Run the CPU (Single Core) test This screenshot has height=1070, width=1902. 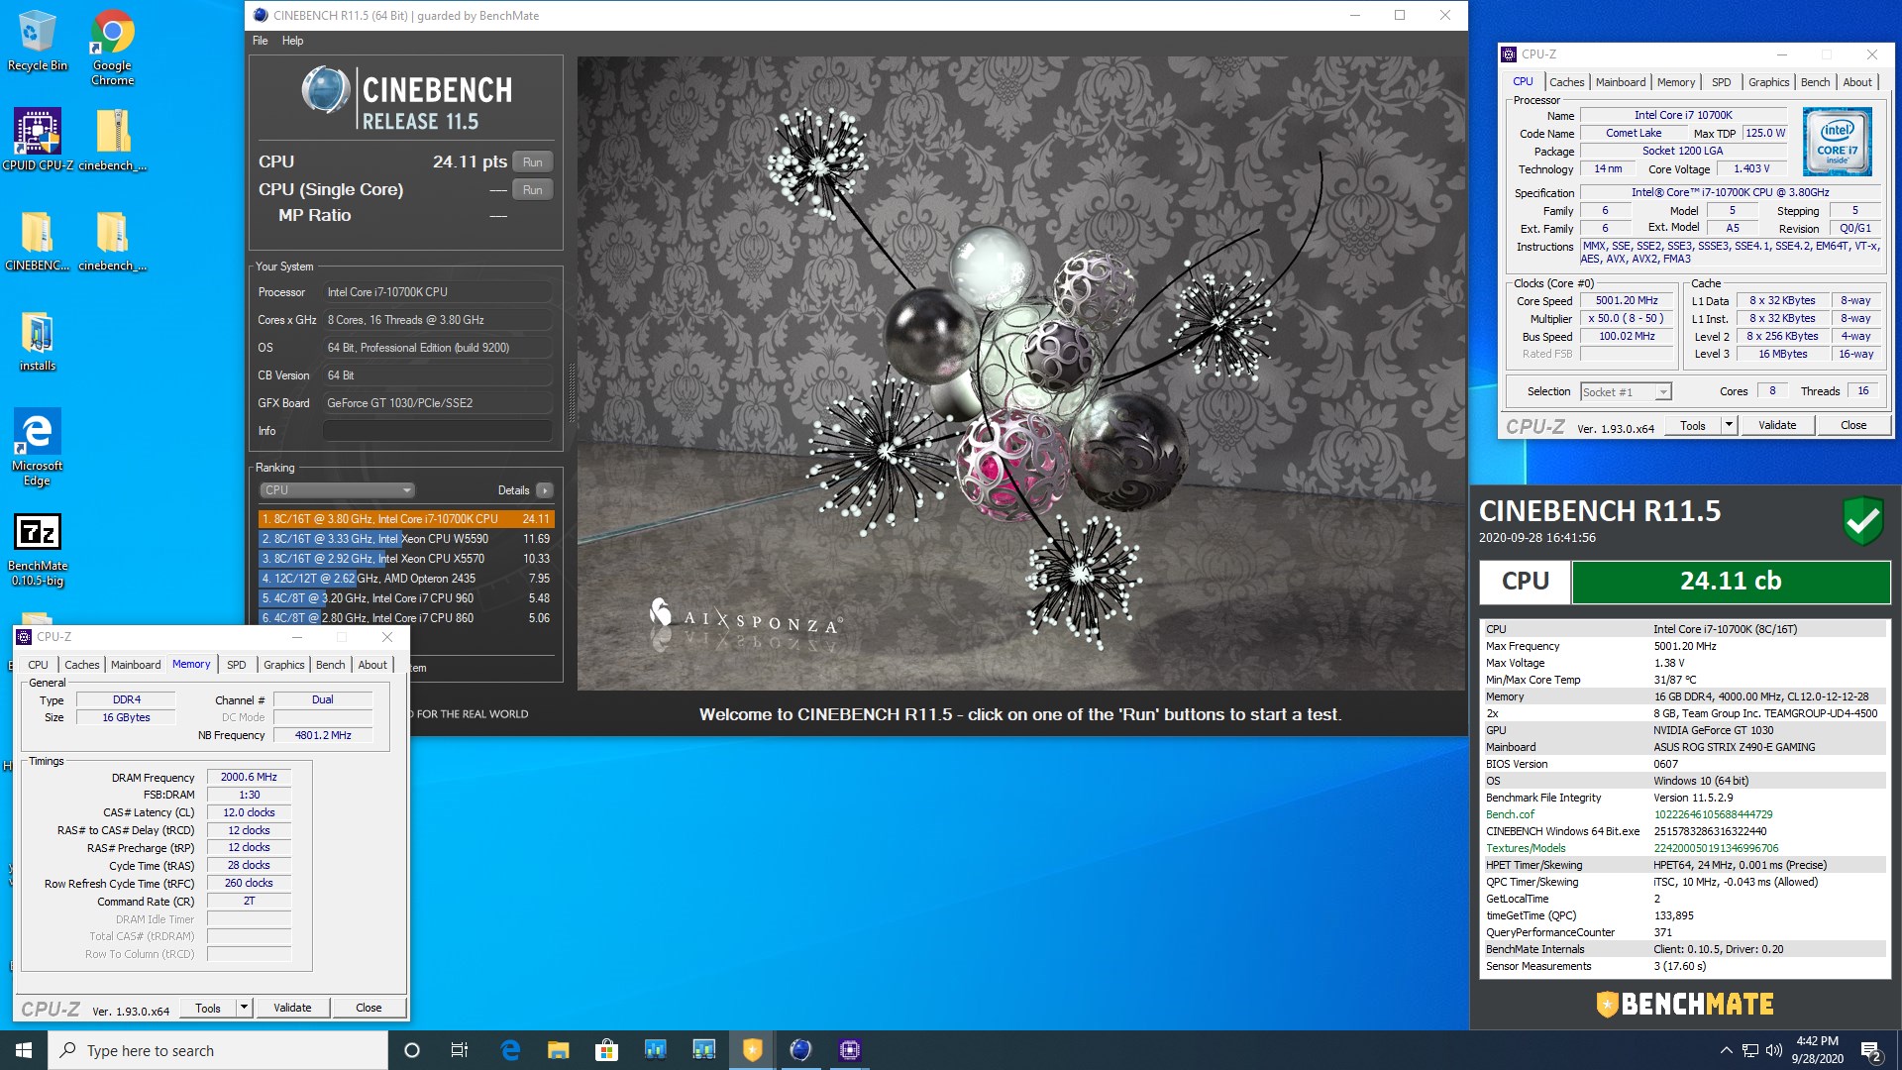point(533,189)
